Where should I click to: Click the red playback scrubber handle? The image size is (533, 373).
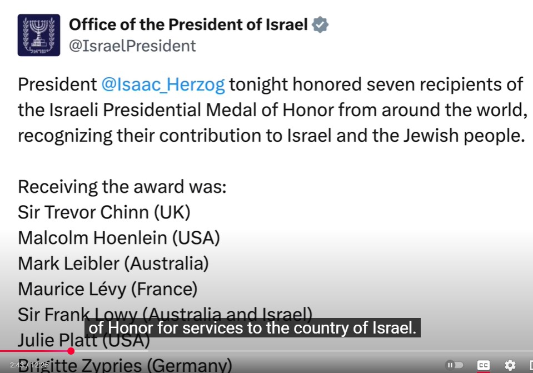click(71, 351)
